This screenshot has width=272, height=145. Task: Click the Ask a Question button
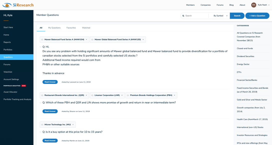pos(257,16)
